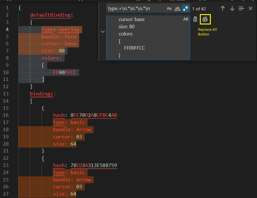Viewport: 257px width, 198px height.
Task: Collapse the replace section chevron
Action: (102, 31)
